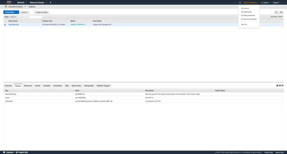
Task: Open the notifications bell icon
Action: click(240, 2)
